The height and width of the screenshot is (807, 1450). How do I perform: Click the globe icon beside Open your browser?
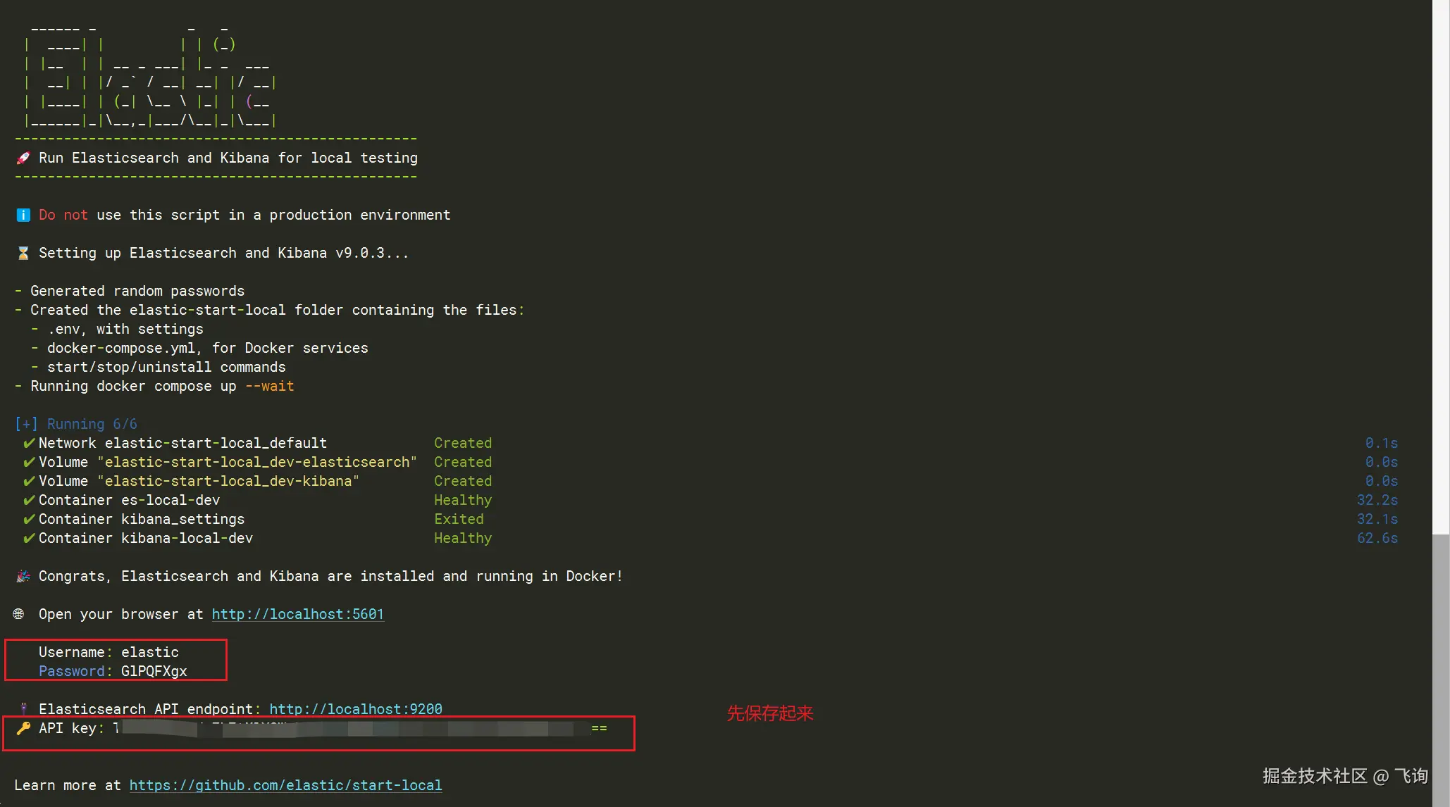(x=19, y=614)
